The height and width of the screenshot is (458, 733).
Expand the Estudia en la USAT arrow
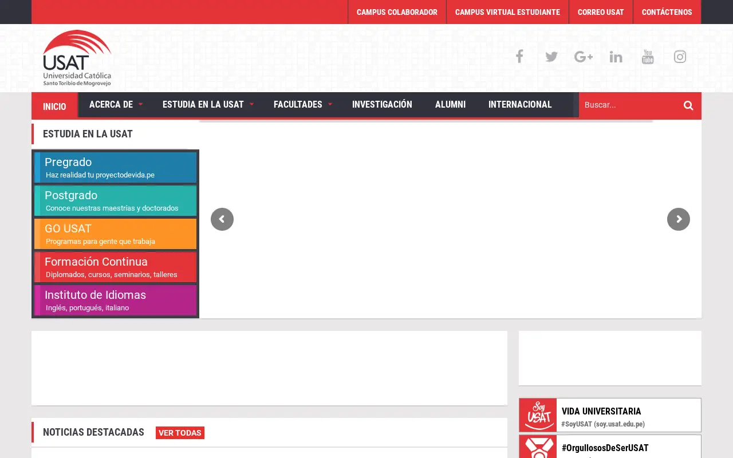point(251,104)
